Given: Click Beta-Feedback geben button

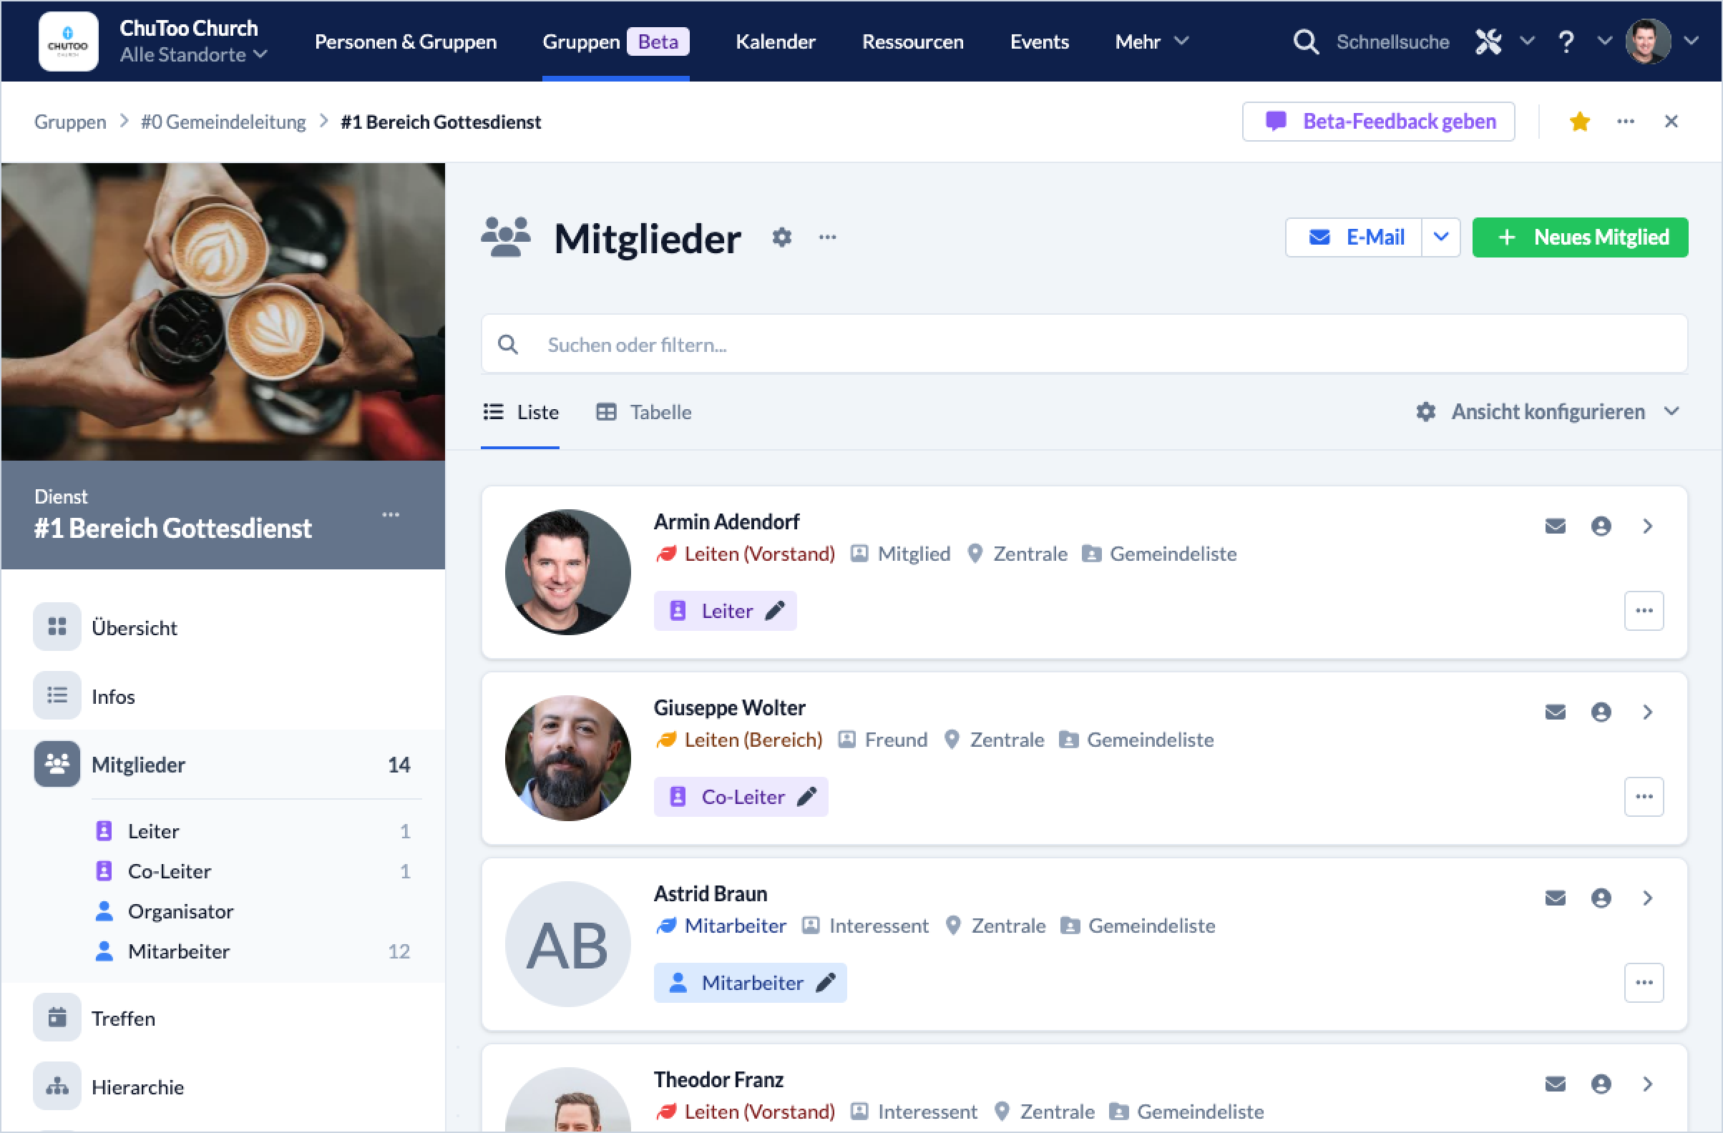Looking at the screenshot, I should pyautogui.click(x=1378, y=122).
